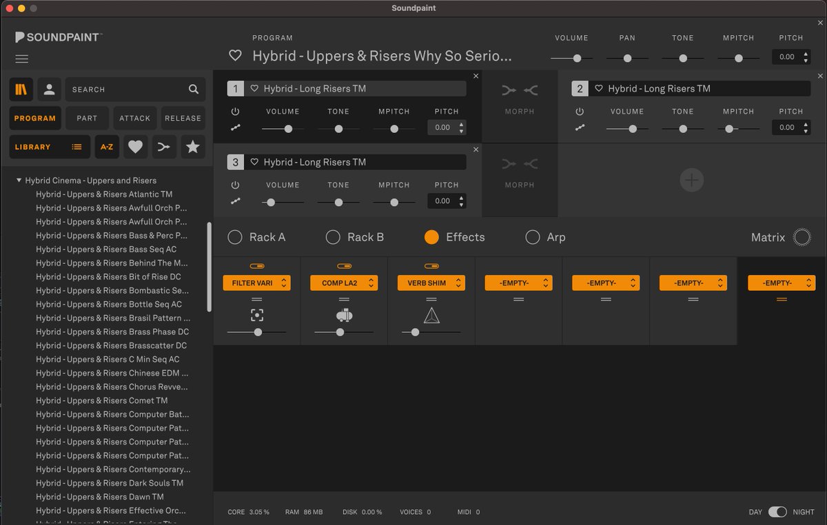827x525 pixels.
Task: Toggle power of part 2
Action: coord(580,112)
